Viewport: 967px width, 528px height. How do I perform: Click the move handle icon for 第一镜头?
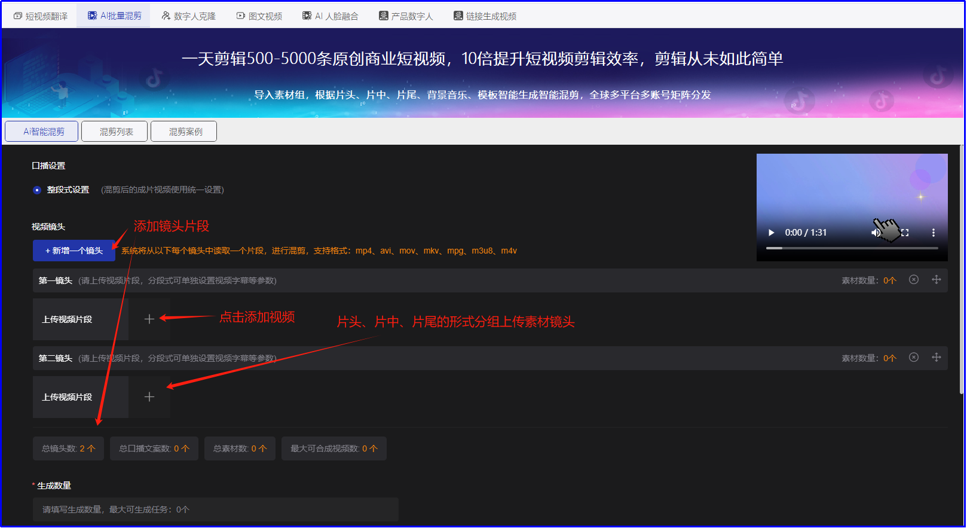pyautogui.click(x=936, y=280)
